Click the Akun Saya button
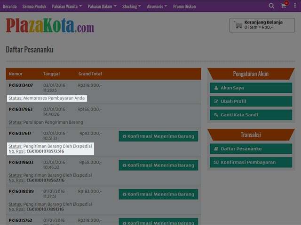 point(251,88)
